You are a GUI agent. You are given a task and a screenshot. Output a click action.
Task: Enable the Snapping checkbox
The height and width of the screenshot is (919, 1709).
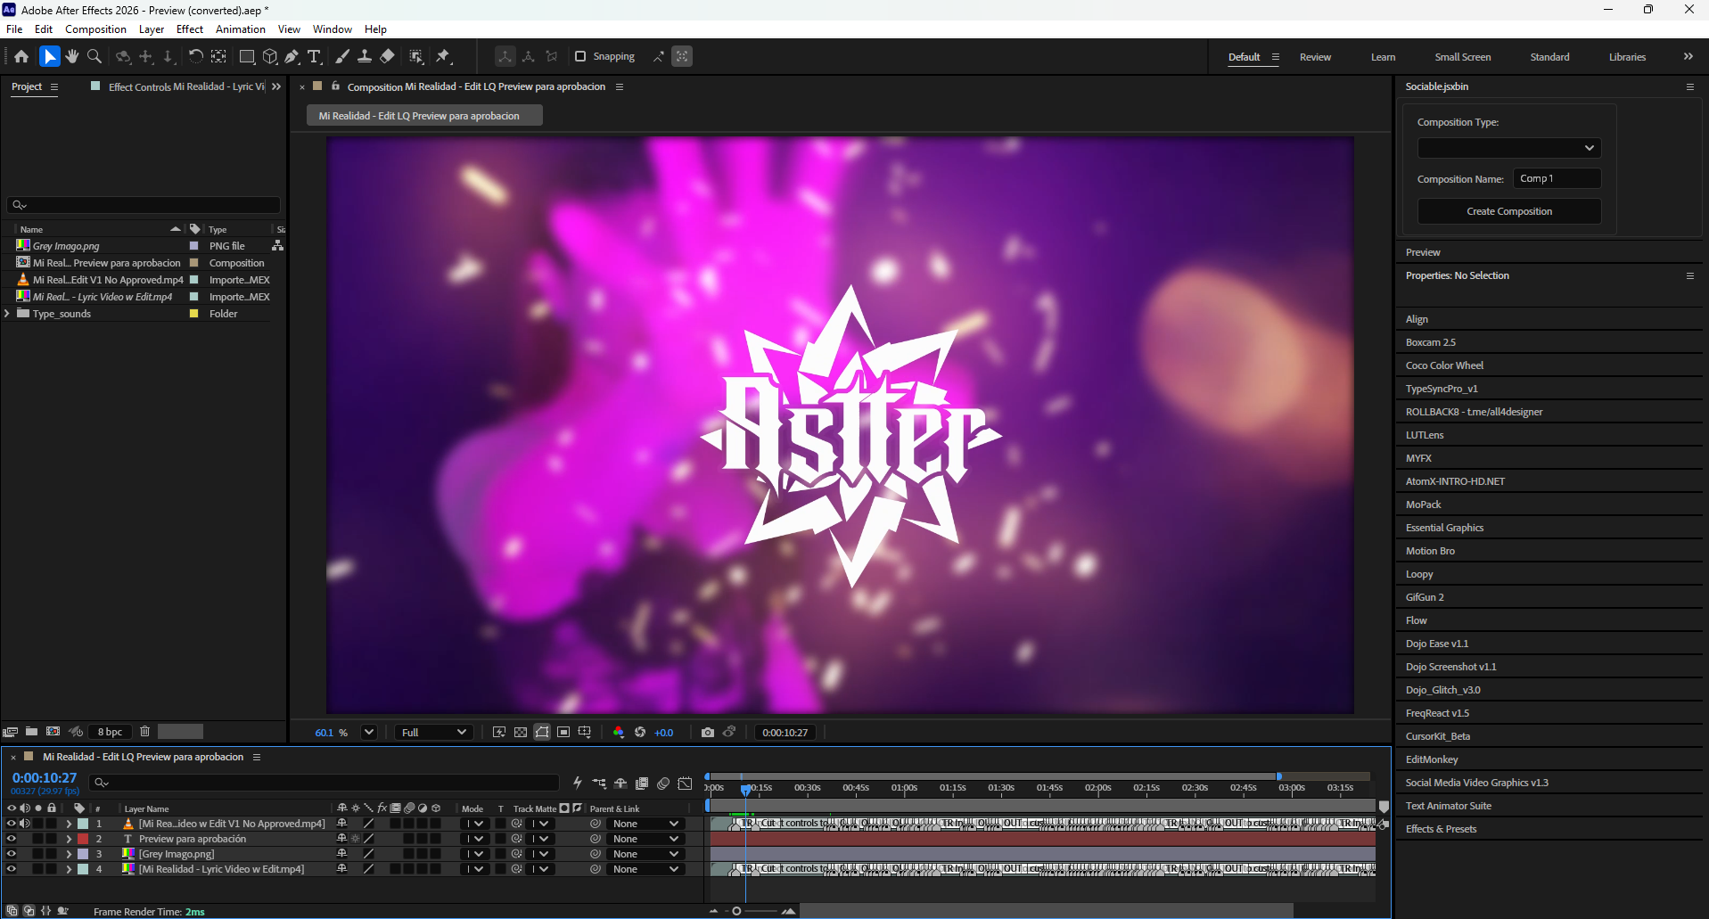click(580, 56)
